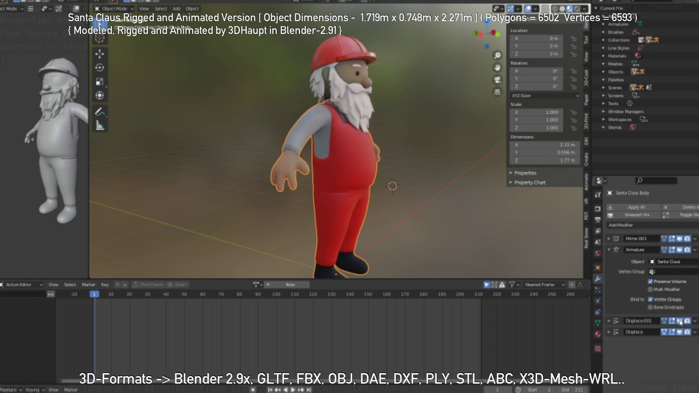Click the Add Modifier button
This screenshot has width=699, height=393.
652,225
